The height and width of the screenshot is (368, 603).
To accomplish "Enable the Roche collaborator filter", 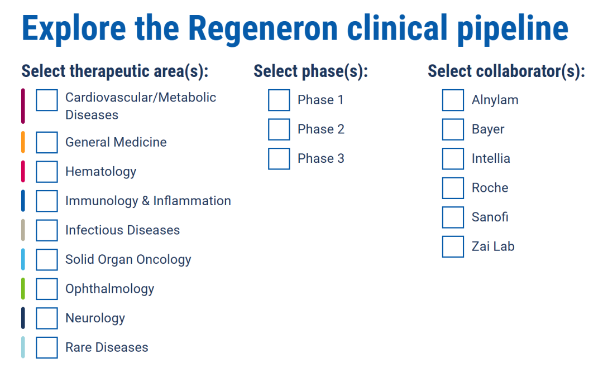I will tap(453, 188).
